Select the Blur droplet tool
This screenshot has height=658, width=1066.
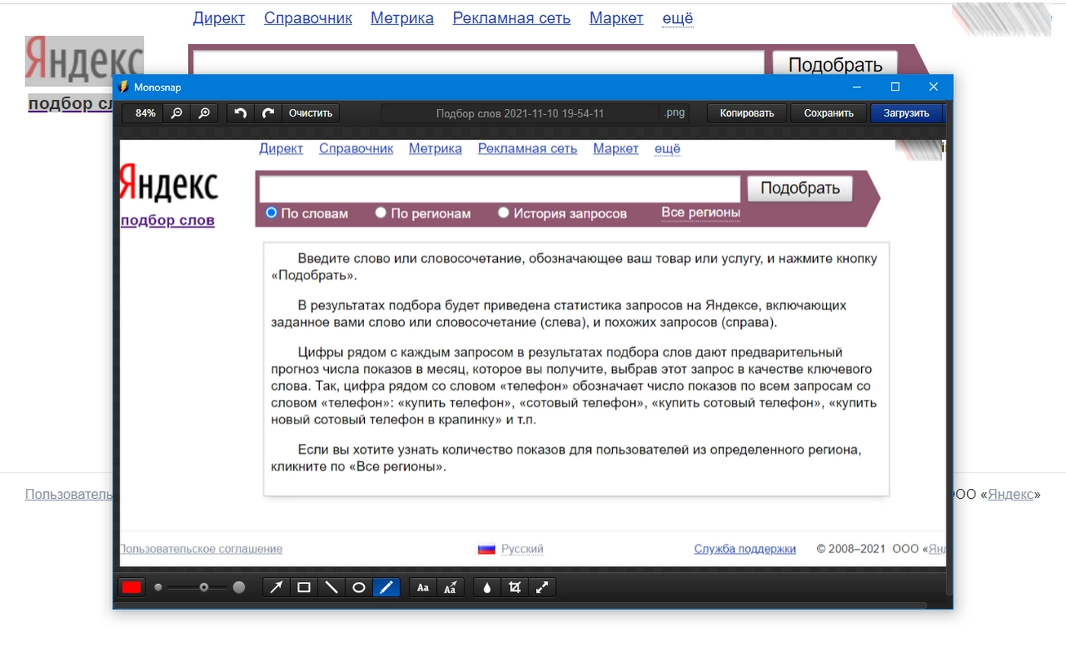tap(487, 587)
